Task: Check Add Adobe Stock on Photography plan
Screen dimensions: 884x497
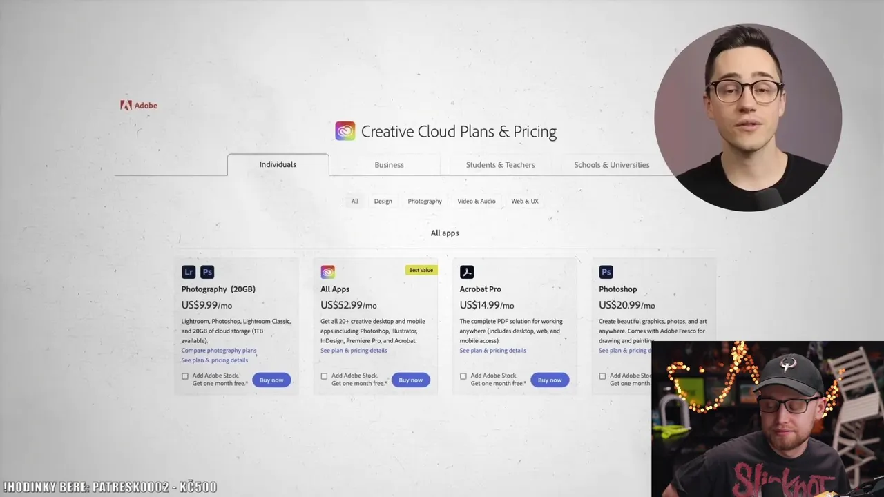Action: [185, 376]
